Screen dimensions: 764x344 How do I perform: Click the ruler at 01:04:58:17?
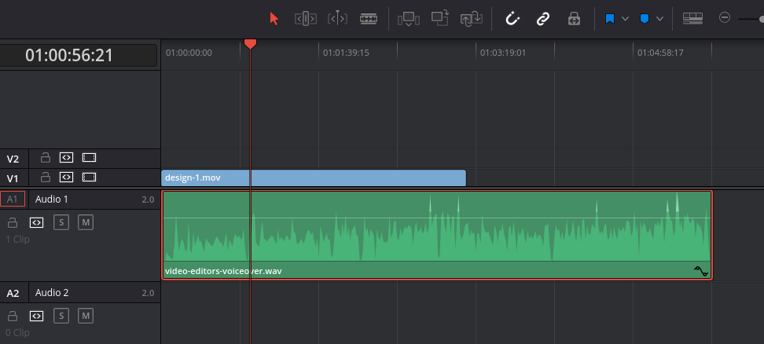660,53
